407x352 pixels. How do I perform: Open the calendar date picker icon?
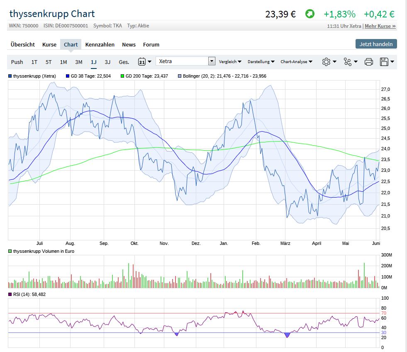142,62
